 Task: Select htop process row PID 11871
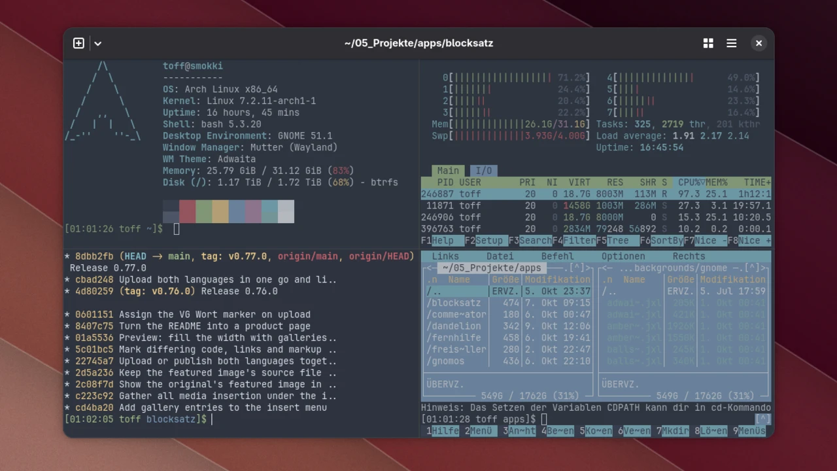click(x=596, y=205)
